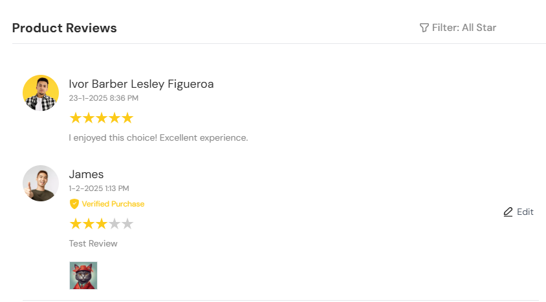Image resolution: width=546 pixels, height=302 pixels.
Task: Click the fifth star in Ivor's rating
Action: point(127,118)
